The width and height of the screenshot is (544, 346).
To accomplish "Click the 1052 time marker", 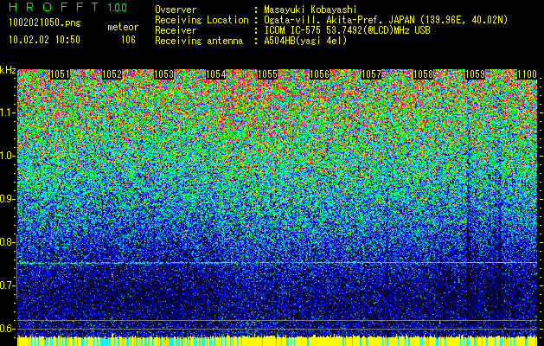I will coord(112,74).
